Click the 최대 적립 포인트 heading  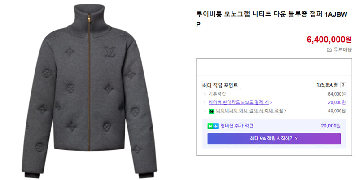220,85
